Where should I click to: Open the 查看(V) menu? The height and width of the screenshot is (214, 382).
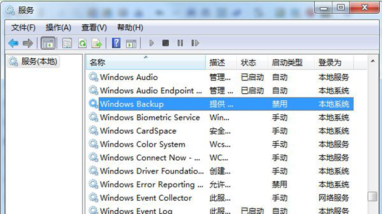(94, 28)
